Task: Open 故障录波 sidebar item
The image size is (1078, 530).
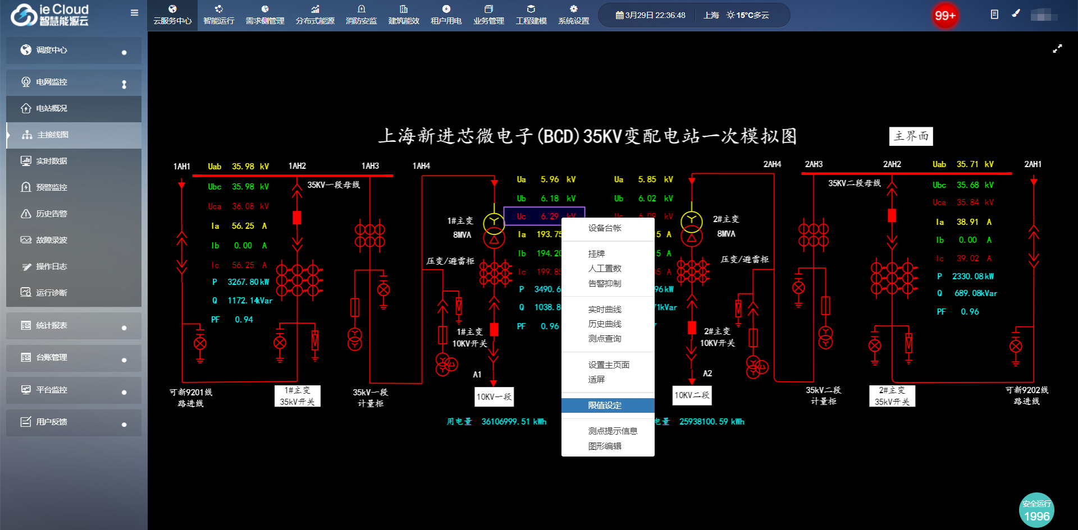Action: tap(74, 240)
